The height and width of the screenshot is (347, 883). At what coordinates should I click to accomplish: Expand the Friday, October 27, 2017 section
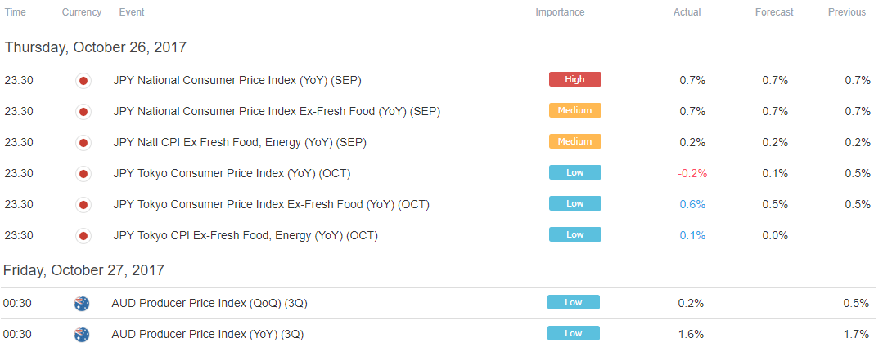84,270
